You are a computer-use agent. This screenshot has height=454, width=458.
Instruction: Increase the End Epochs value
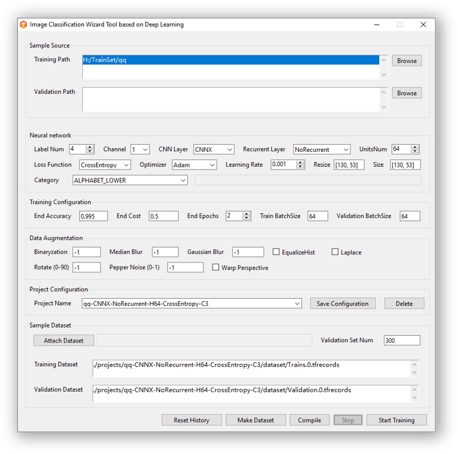tap(247, 214)
